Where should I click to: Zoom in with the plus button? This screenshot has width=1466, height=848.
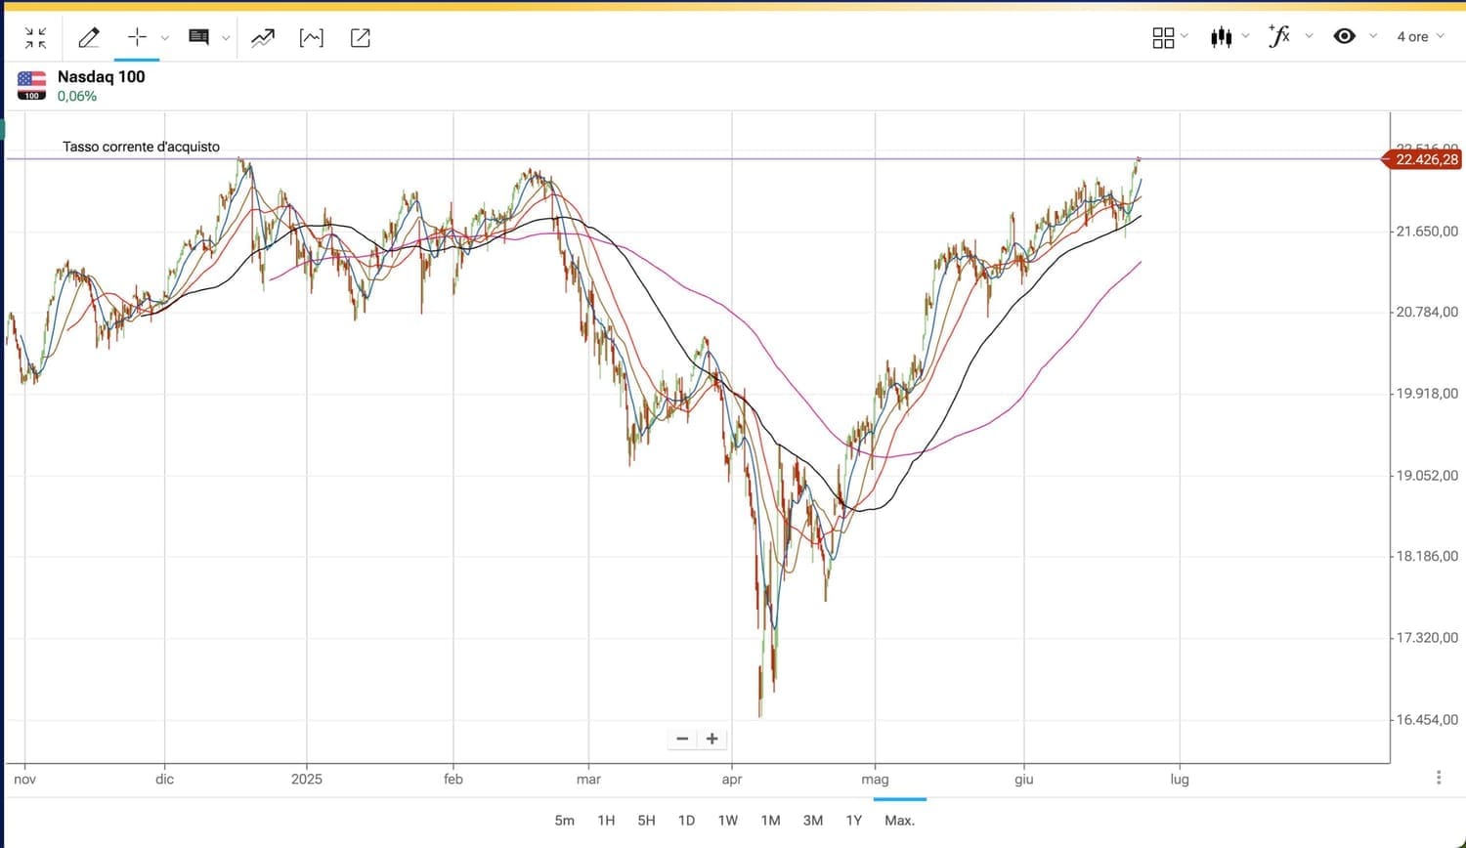coord(712,739)
